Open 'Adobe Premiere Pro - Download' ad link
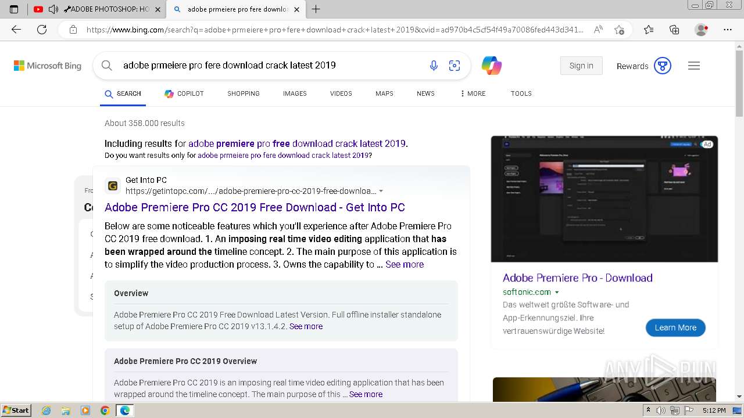744x418 pixels. (578, 278)
